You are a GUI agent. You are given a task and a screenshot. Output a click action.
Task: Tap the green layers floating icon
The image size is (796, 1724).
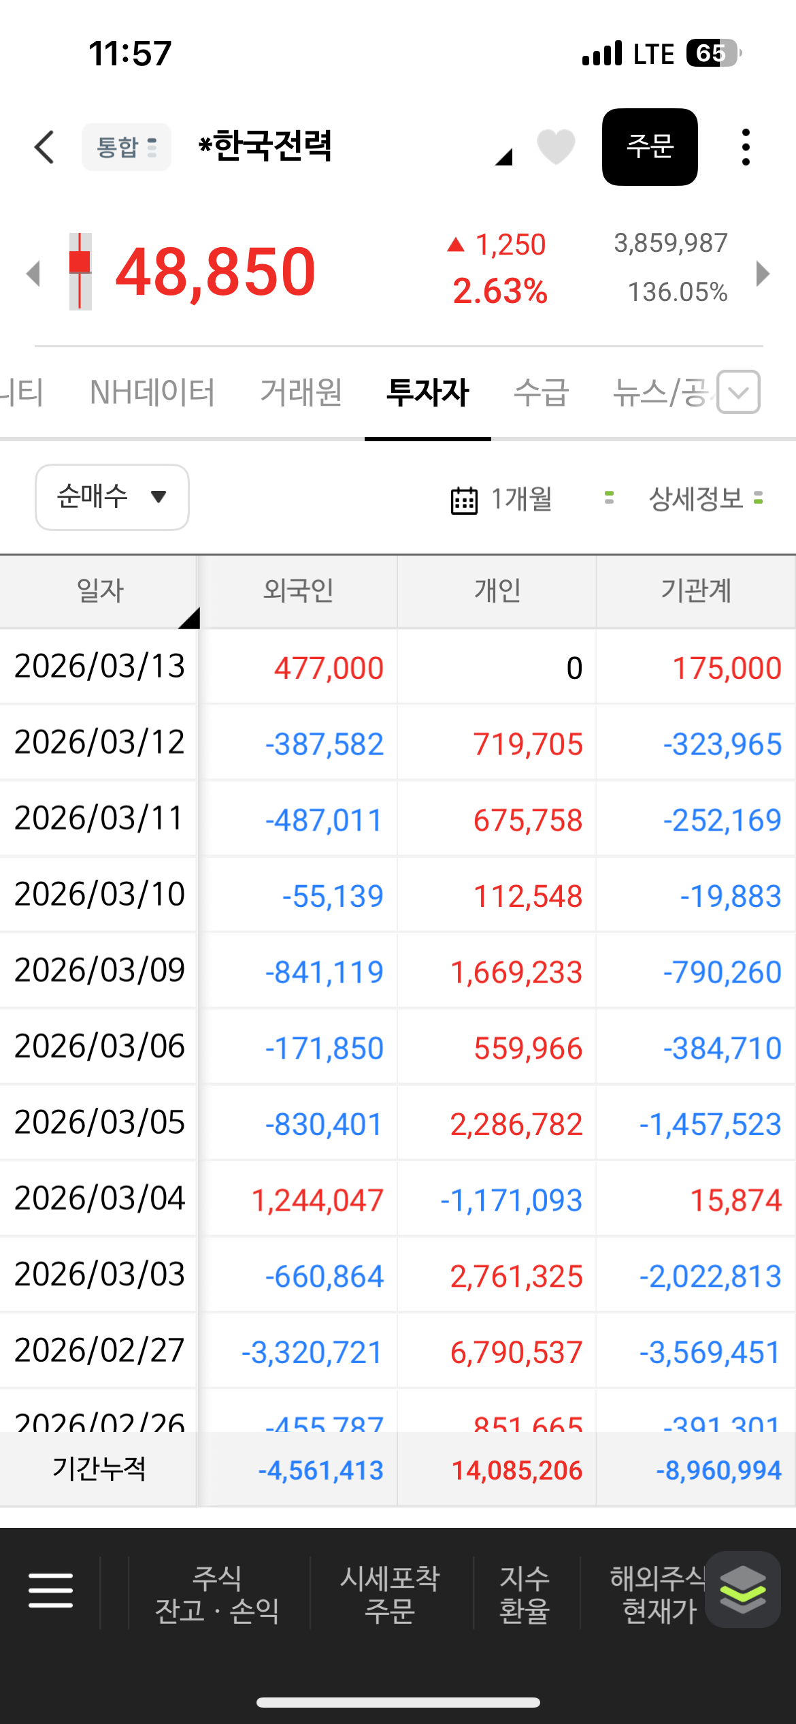742,1589
